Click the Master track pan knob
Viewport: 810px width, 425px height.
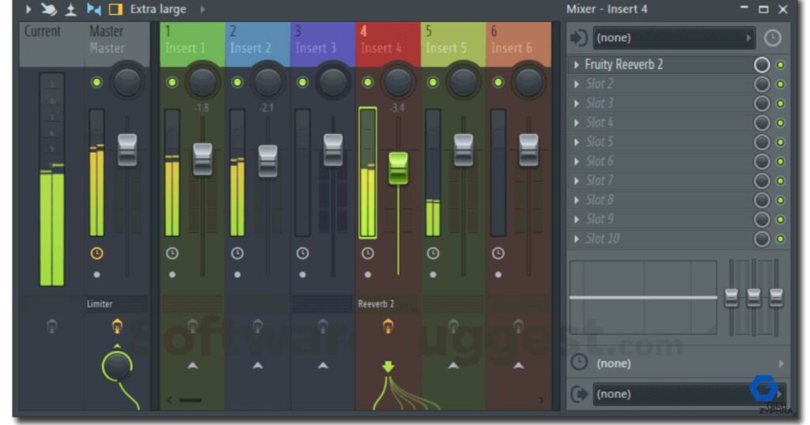[x=127, y=81]
